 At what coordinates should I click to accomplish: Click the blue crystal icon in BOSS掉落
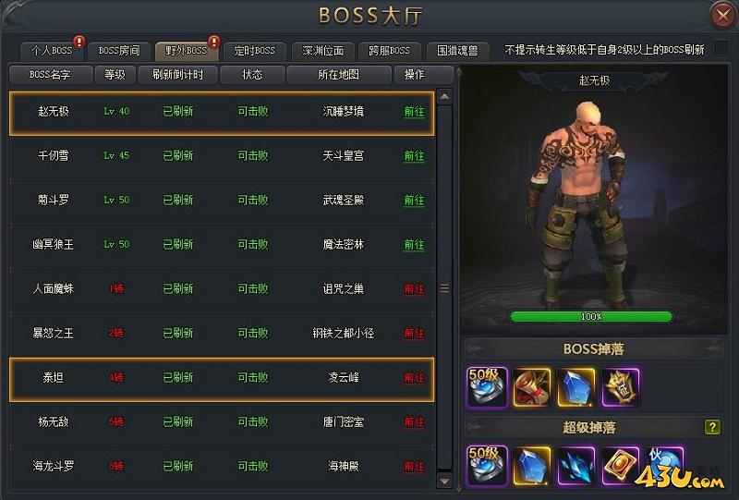point(575,387)
